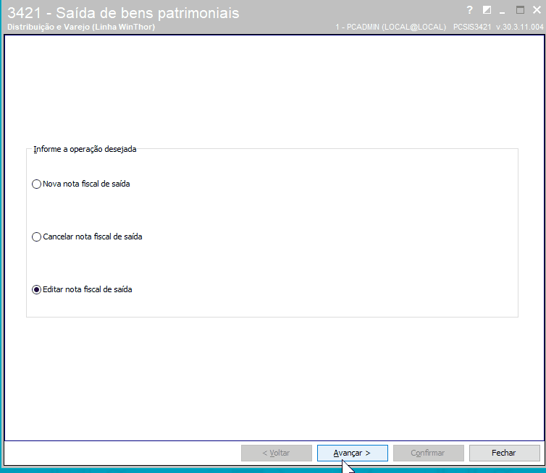Click 'Distribuição e Varejo (Linha WinThor)' subtitle

[81, 27]
